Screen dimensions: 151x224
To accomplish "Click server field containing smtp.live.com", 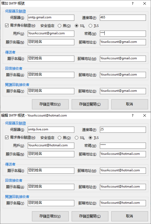I will [x=51, y=130].
